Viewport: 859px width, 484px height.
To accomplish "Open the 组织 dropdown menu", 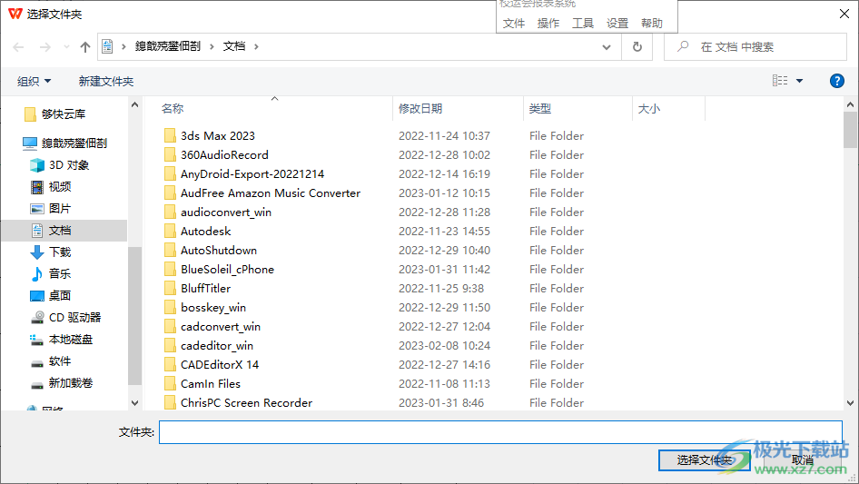I will point(34,81).
